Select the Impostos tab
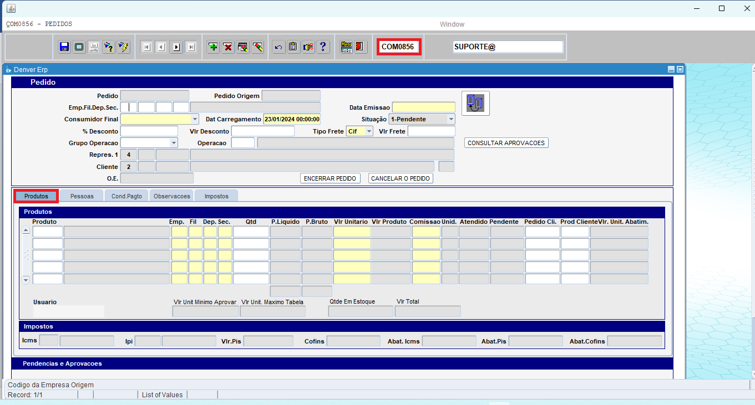The width and height of the screenshot is (755, 405). click(216, 196)
